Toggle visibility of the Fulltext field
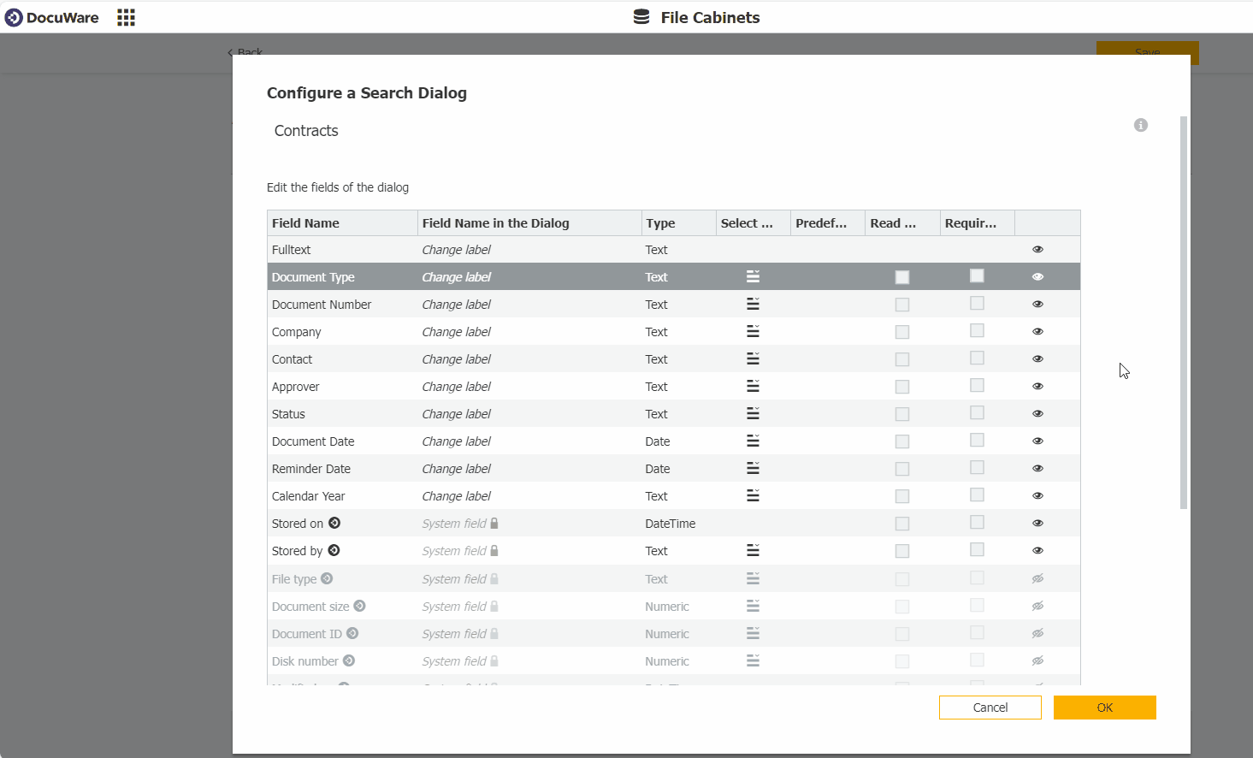Image resolution: width=1253 pixels, height=758 pixels. click(1037, 249)
